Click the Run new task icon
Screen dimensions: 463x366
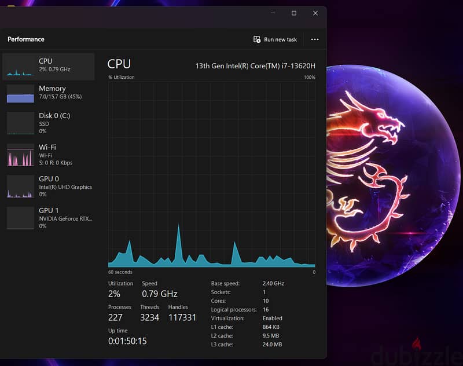(x=257, y=39)
